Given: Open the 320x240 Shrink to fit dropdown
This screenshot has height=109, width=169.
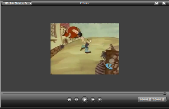Looking at the screenshot, I should [x=17, y=3].
